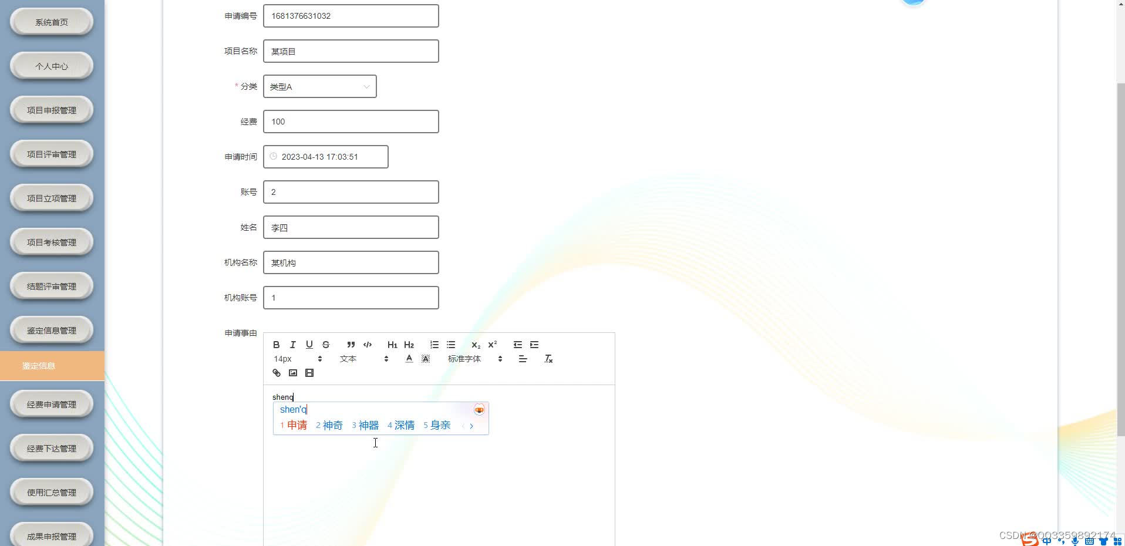Choose IME candidate 神奇
1125x546 pixels.
coord(329,425)
